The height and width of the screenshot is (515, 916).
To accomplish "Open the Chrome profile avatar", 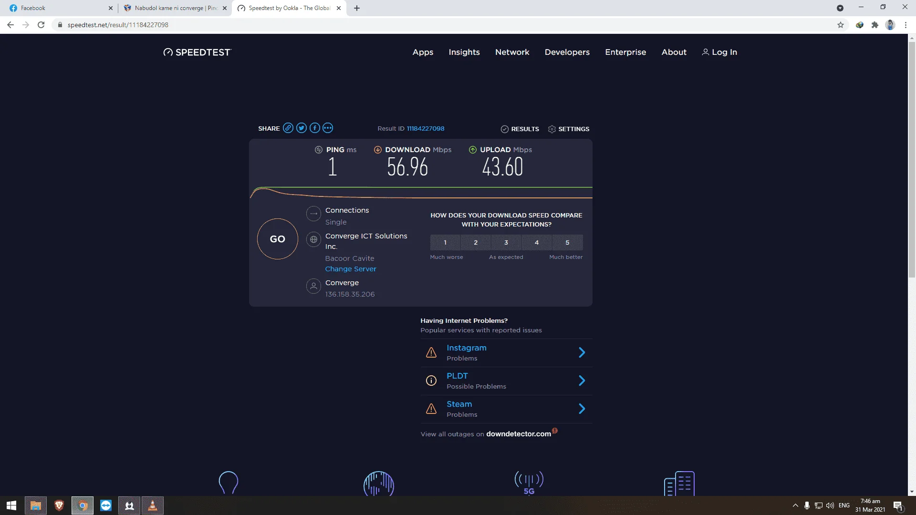I will [890, 25].
